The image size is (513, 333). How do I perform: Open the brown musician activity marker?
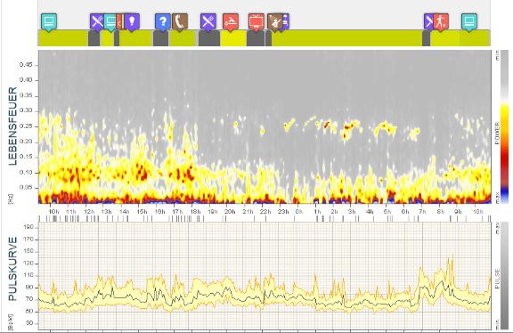275,21
